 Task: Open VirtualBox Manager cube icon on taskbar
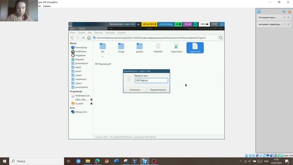tap(135, 161)
